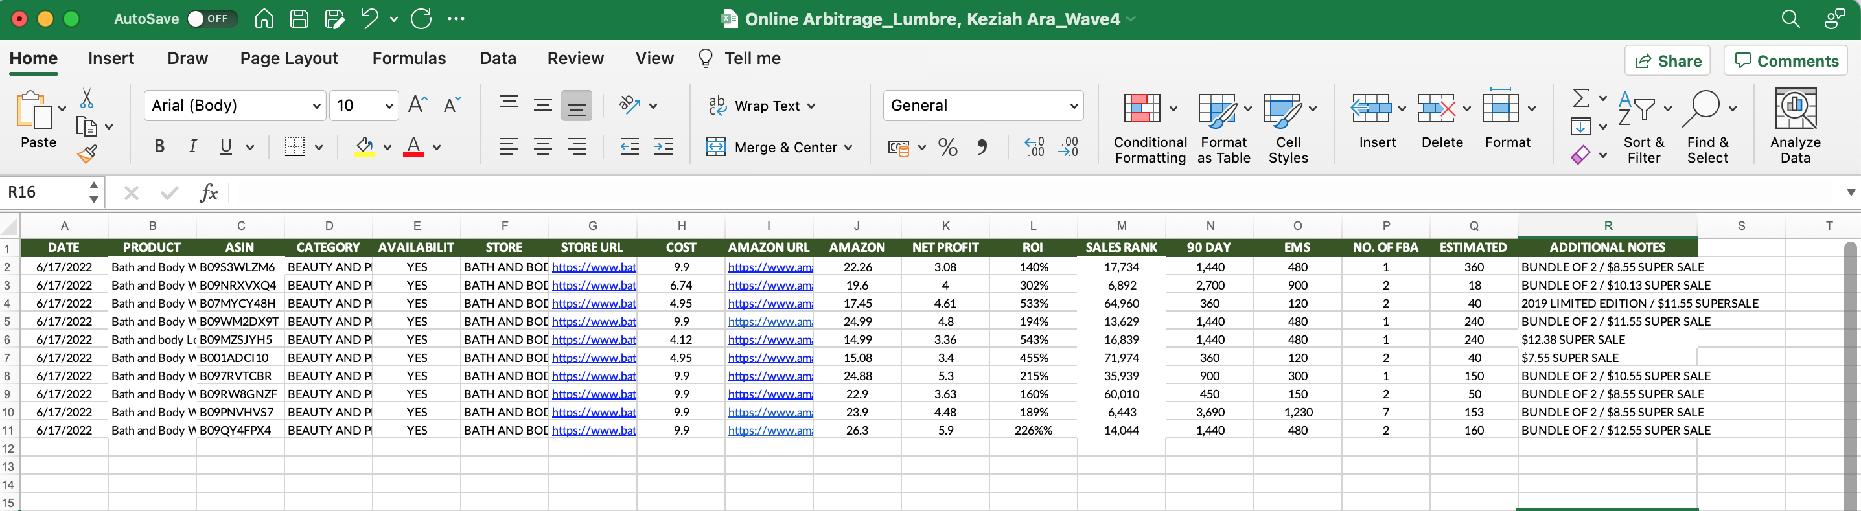1861x511 pixels.
Task: Open Format as Table gallery
Action: [x=1224, y=128]
